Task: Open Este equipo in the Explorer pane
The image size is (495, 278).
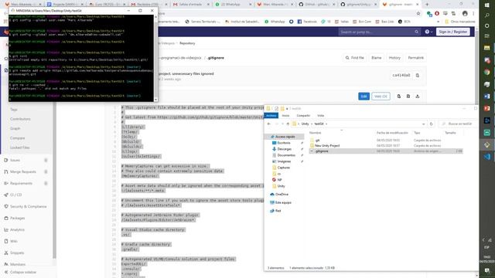Action: click(x=281, y=202)
